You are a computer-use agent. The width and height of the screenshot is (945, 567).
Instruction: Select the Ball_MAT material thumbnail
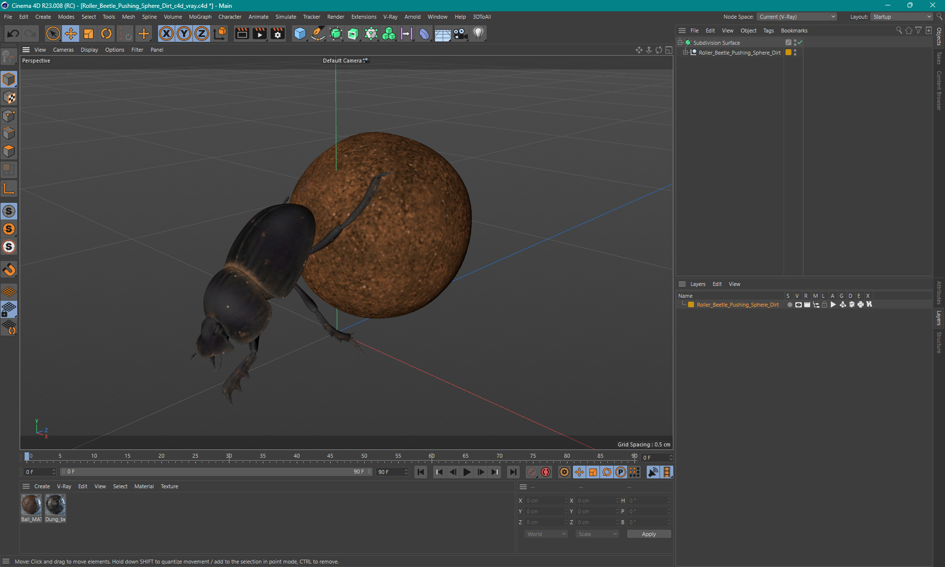coord(31,505)
